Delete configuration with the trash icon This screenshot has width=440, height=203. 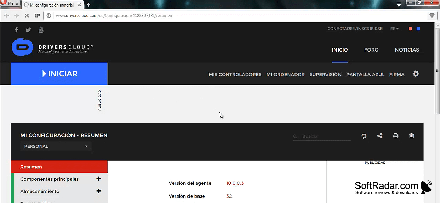click(411, 136)
